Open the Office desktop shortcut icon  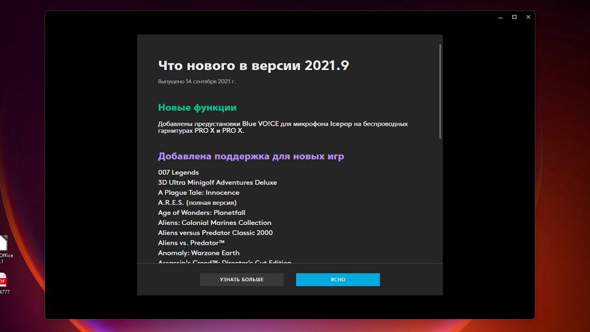[4, 249]
